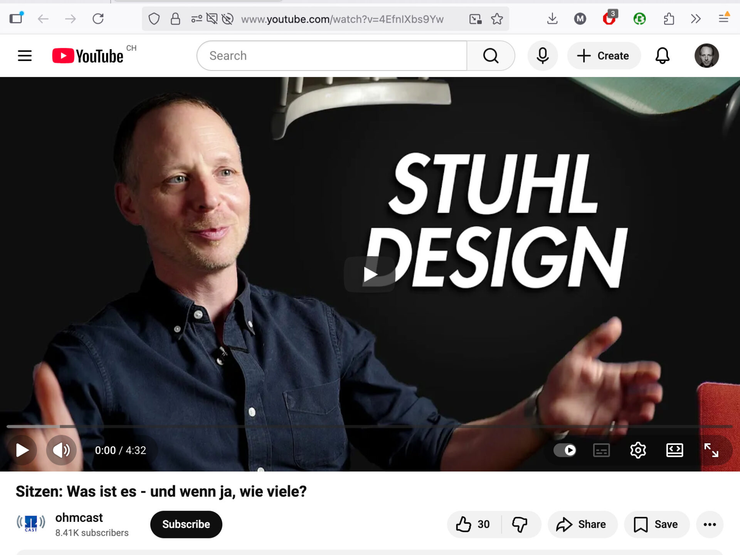The height and width of the screenshot is (555, 740).
Task: Open Firefox application menu
Action: pyautogui.click(x=723, y=19)
